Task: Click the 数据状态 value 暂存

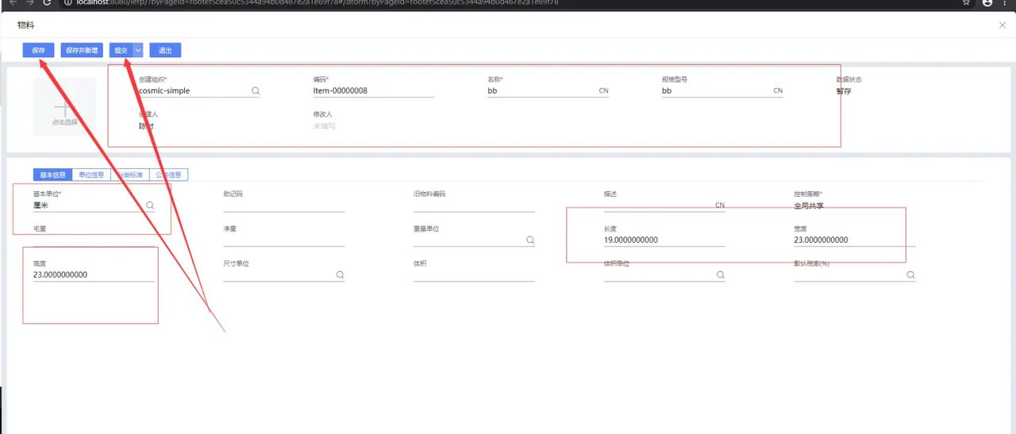Action: tap(843, 90)
